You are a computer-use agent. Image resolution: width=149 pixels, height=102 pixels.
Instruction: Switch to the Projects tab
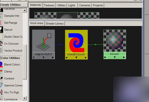(98, 5)
